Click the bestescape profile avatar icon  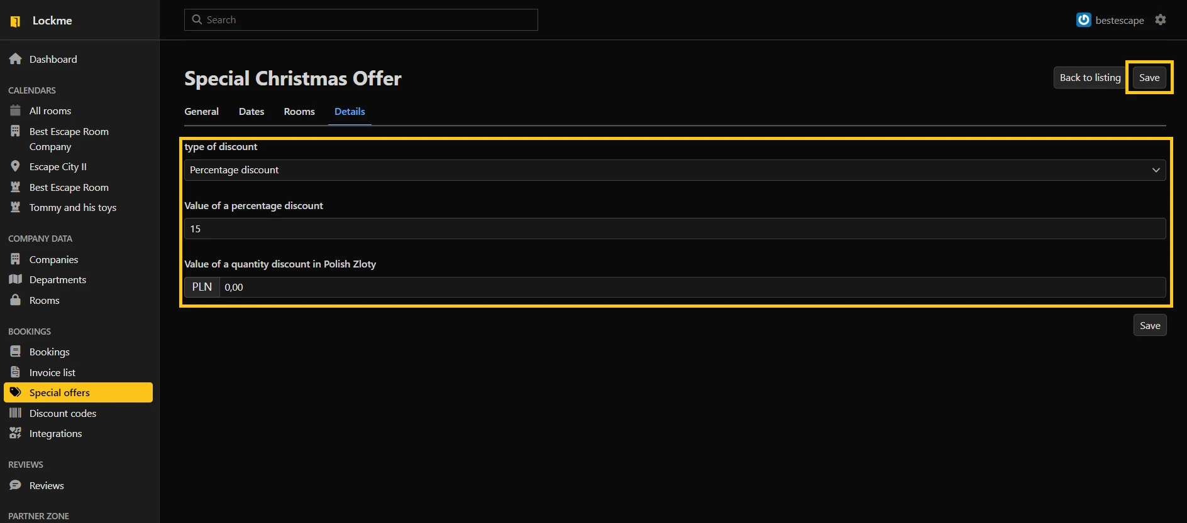1083,20
